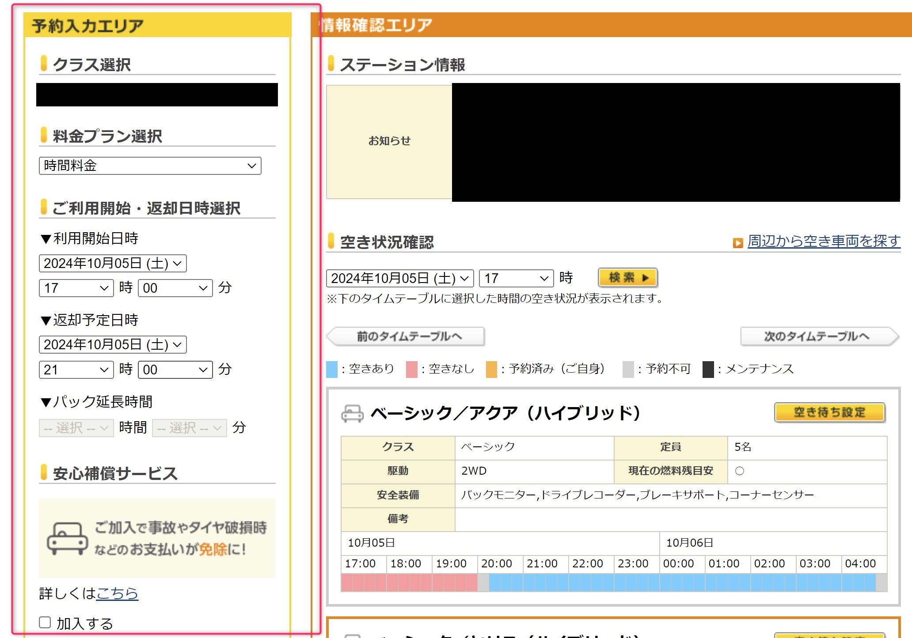Go to 前のタイムテーブルへ
The height and width of the screenshot is (638, 912).
click(x=406, y=336)
